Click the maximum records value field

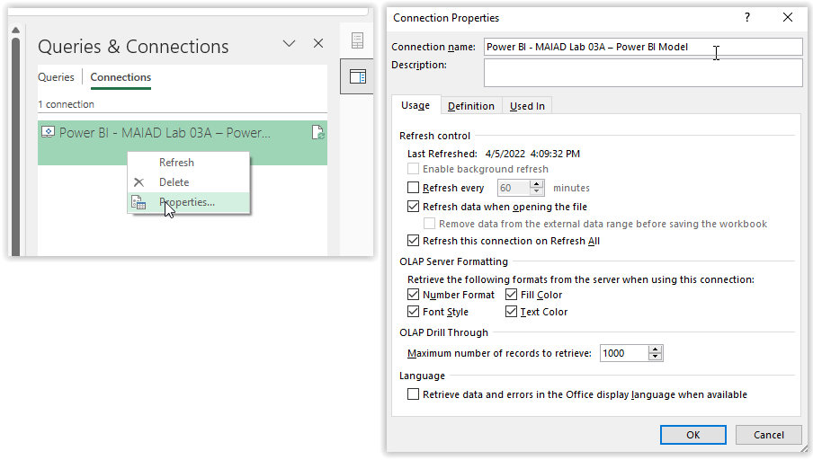tap(624, 353)
